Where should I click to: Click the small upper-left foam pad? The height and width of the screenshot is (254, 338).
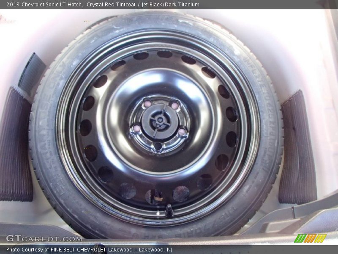tap(32, 73)
